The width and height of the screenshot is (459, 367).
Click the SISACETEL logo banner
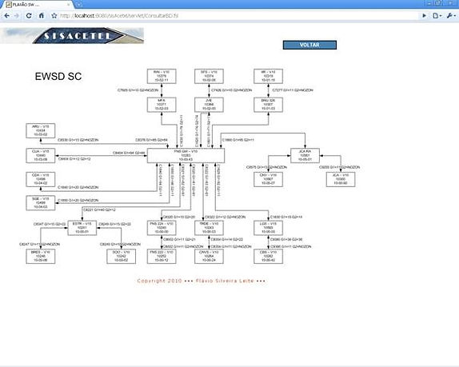[x=72, y=36]
